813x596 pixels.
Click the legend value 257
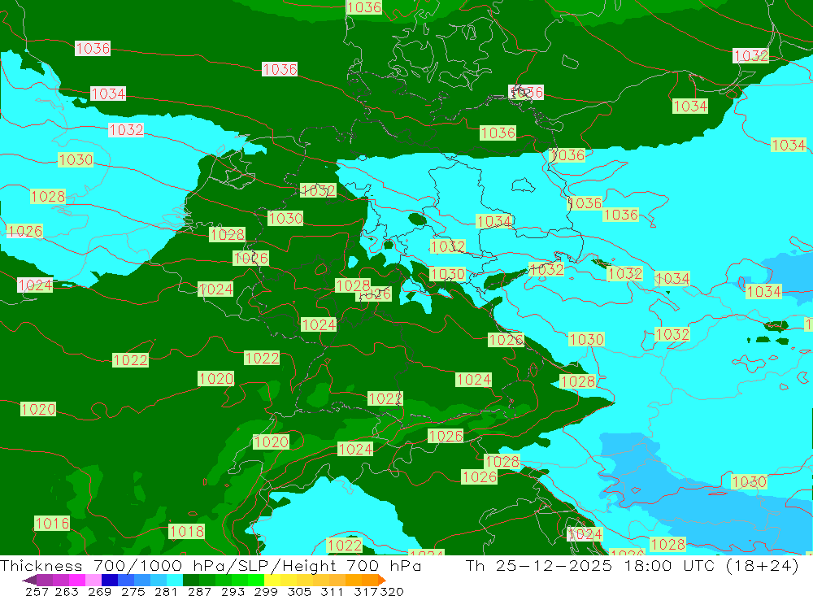click(x=37, y=591)
